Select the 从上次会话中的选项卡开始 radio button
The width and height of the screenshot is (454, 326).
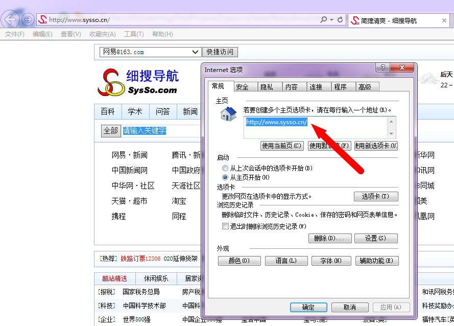225,168
